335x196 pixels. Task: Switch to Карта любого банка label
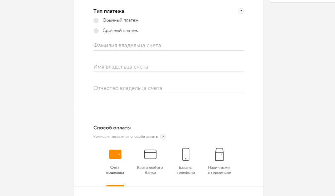click(x=150, y=170)
